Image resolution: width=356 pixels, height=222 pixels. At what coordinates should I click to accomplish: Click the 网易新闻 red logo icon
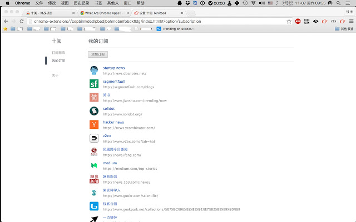pyautogui.click(x=94, y=179)
